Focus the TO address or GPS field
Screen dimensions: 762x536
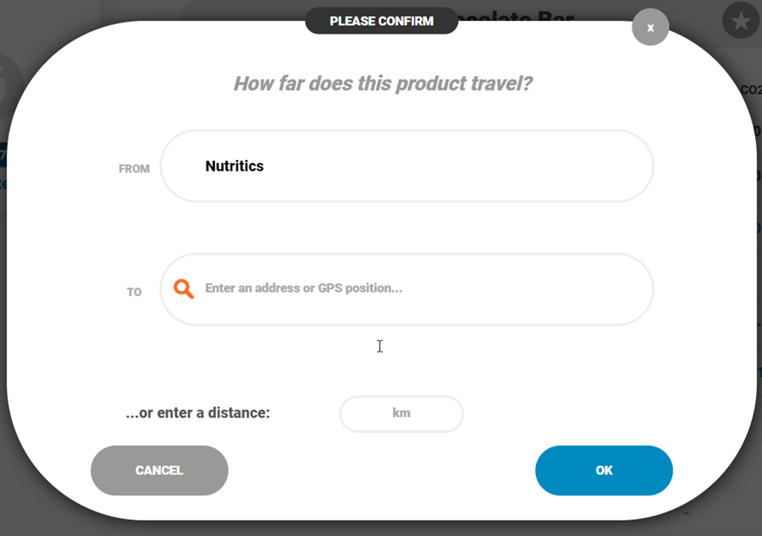(406, 289)
